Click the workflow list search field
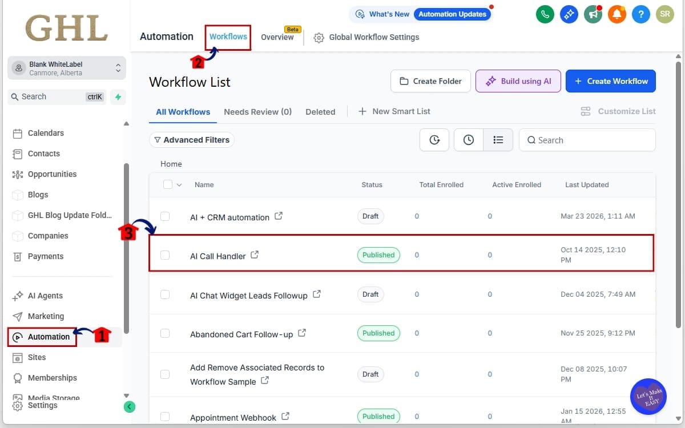Image resolution: width=685 pixels, height=428 pixels. tap(587, 139)
